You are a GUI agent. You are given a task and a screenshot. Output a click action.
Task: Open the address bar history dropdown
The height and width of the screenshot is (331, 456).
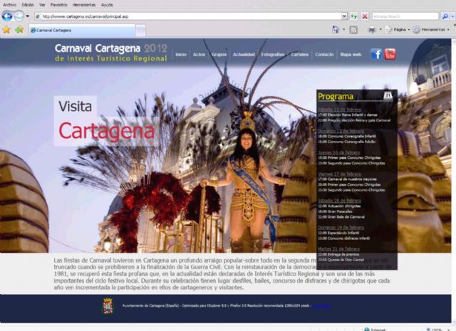point(344,16)
